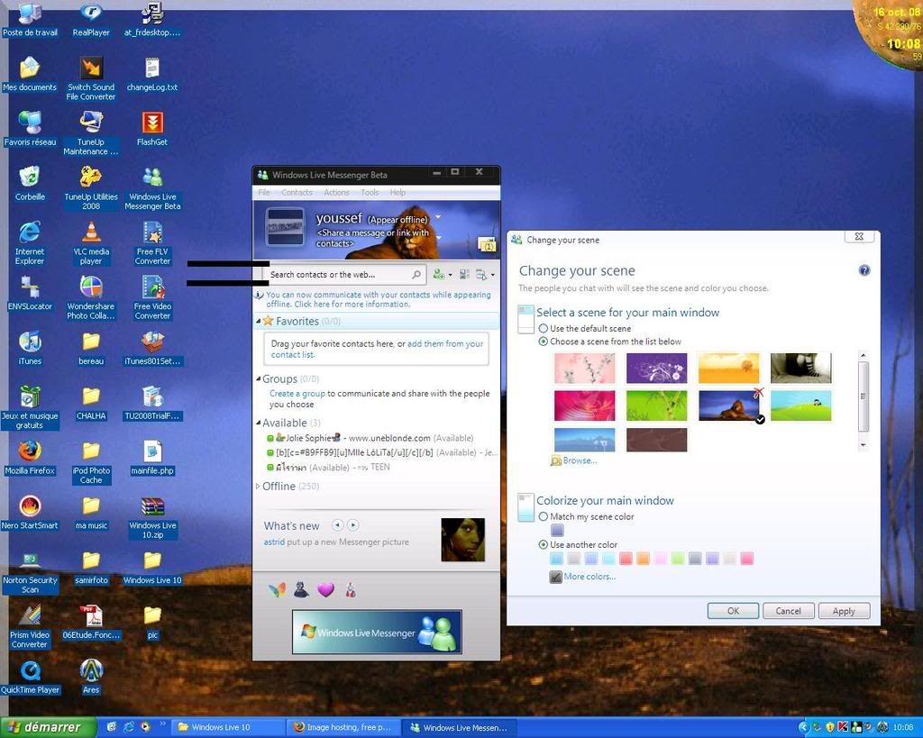Pick the red color swatch
The width and height of the screenshot is (923, 738).
coord(626,559)
